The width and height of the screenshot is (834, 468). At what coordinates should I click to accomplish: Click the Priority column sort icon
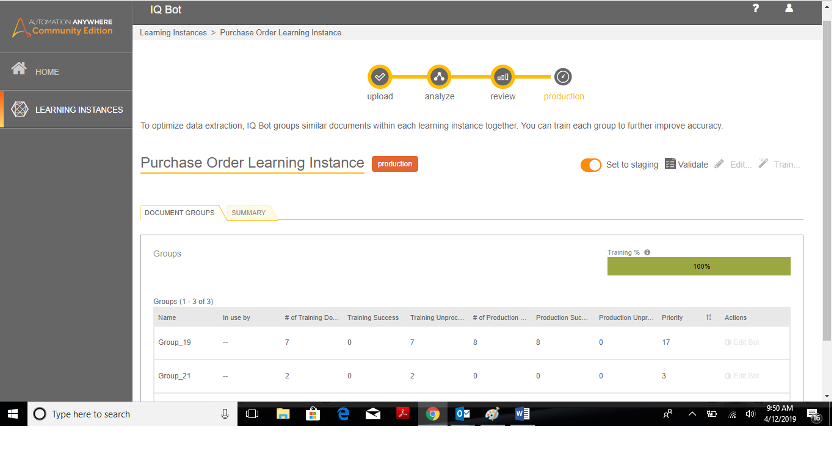[x=709, y=317]
